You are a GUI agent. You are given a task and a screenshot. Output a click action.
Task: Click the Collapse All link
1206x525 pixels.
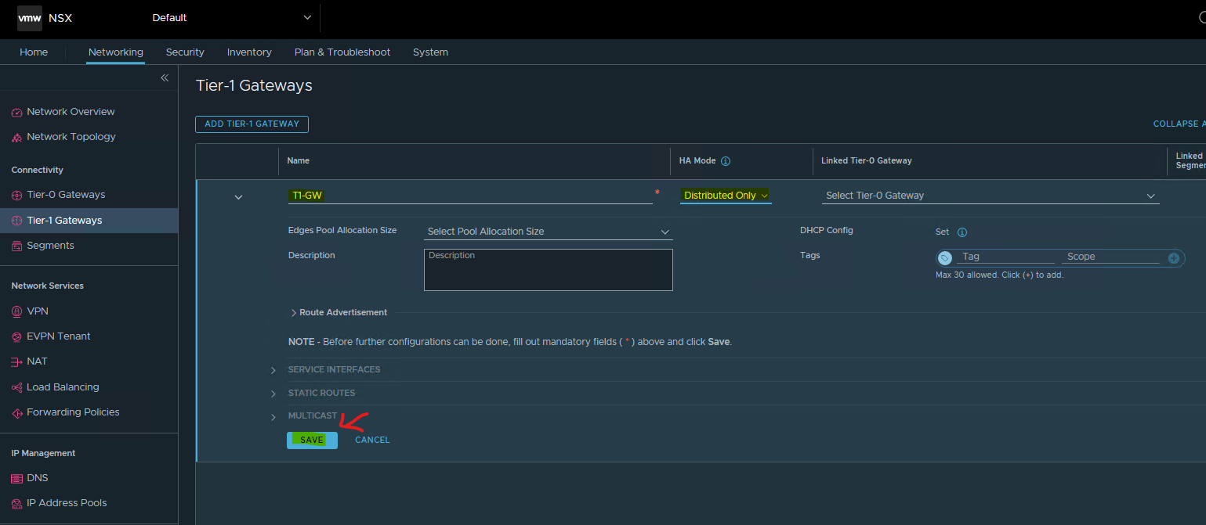point(1179,124)
